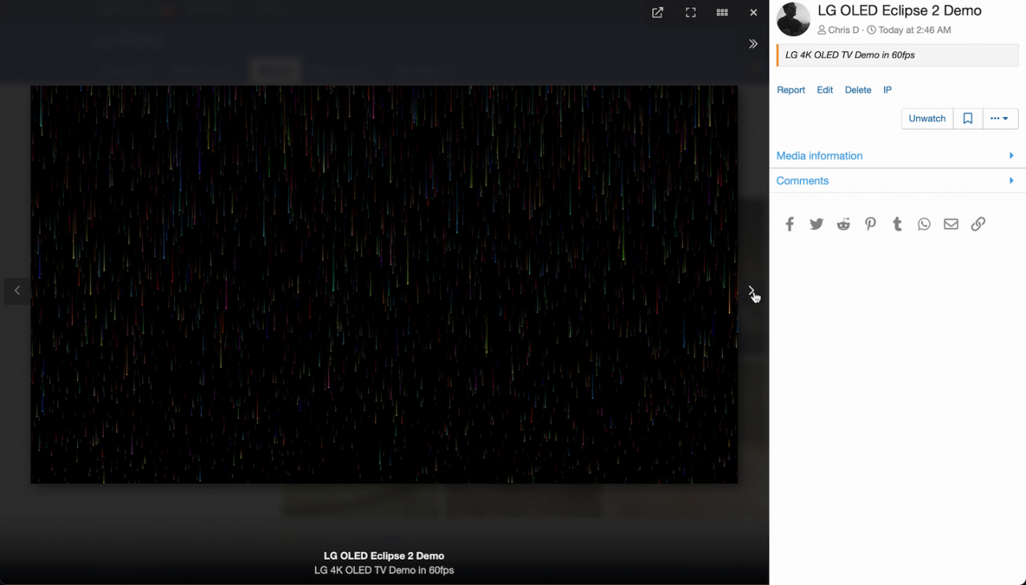Click the Edit link

pyautogui.click(x=825, y=91)
